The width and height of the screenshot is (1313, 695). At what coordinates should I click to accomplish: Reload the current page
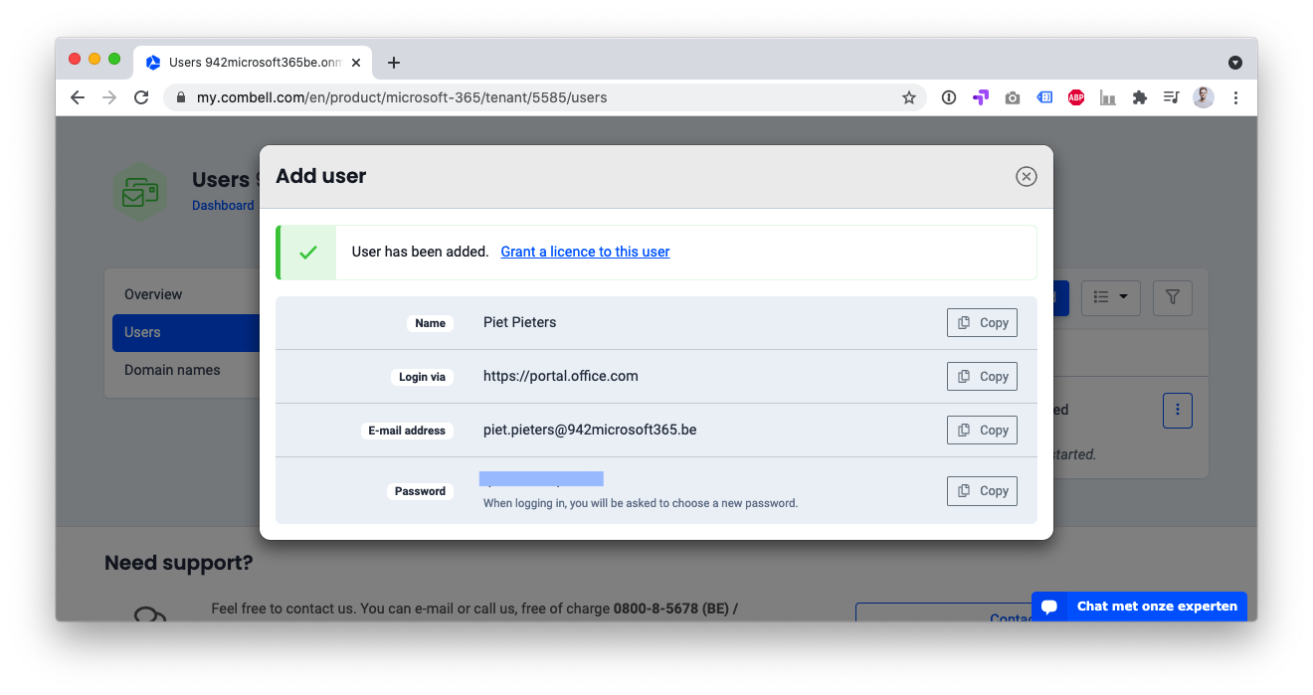tap(141, 97)
